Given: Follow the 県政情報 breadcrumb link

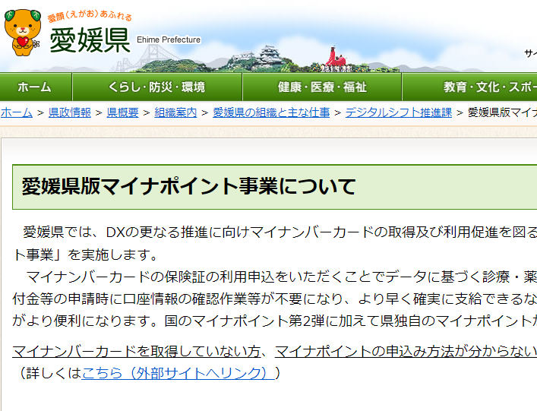Looking at the screenshot, I should [x=70, y=112].
